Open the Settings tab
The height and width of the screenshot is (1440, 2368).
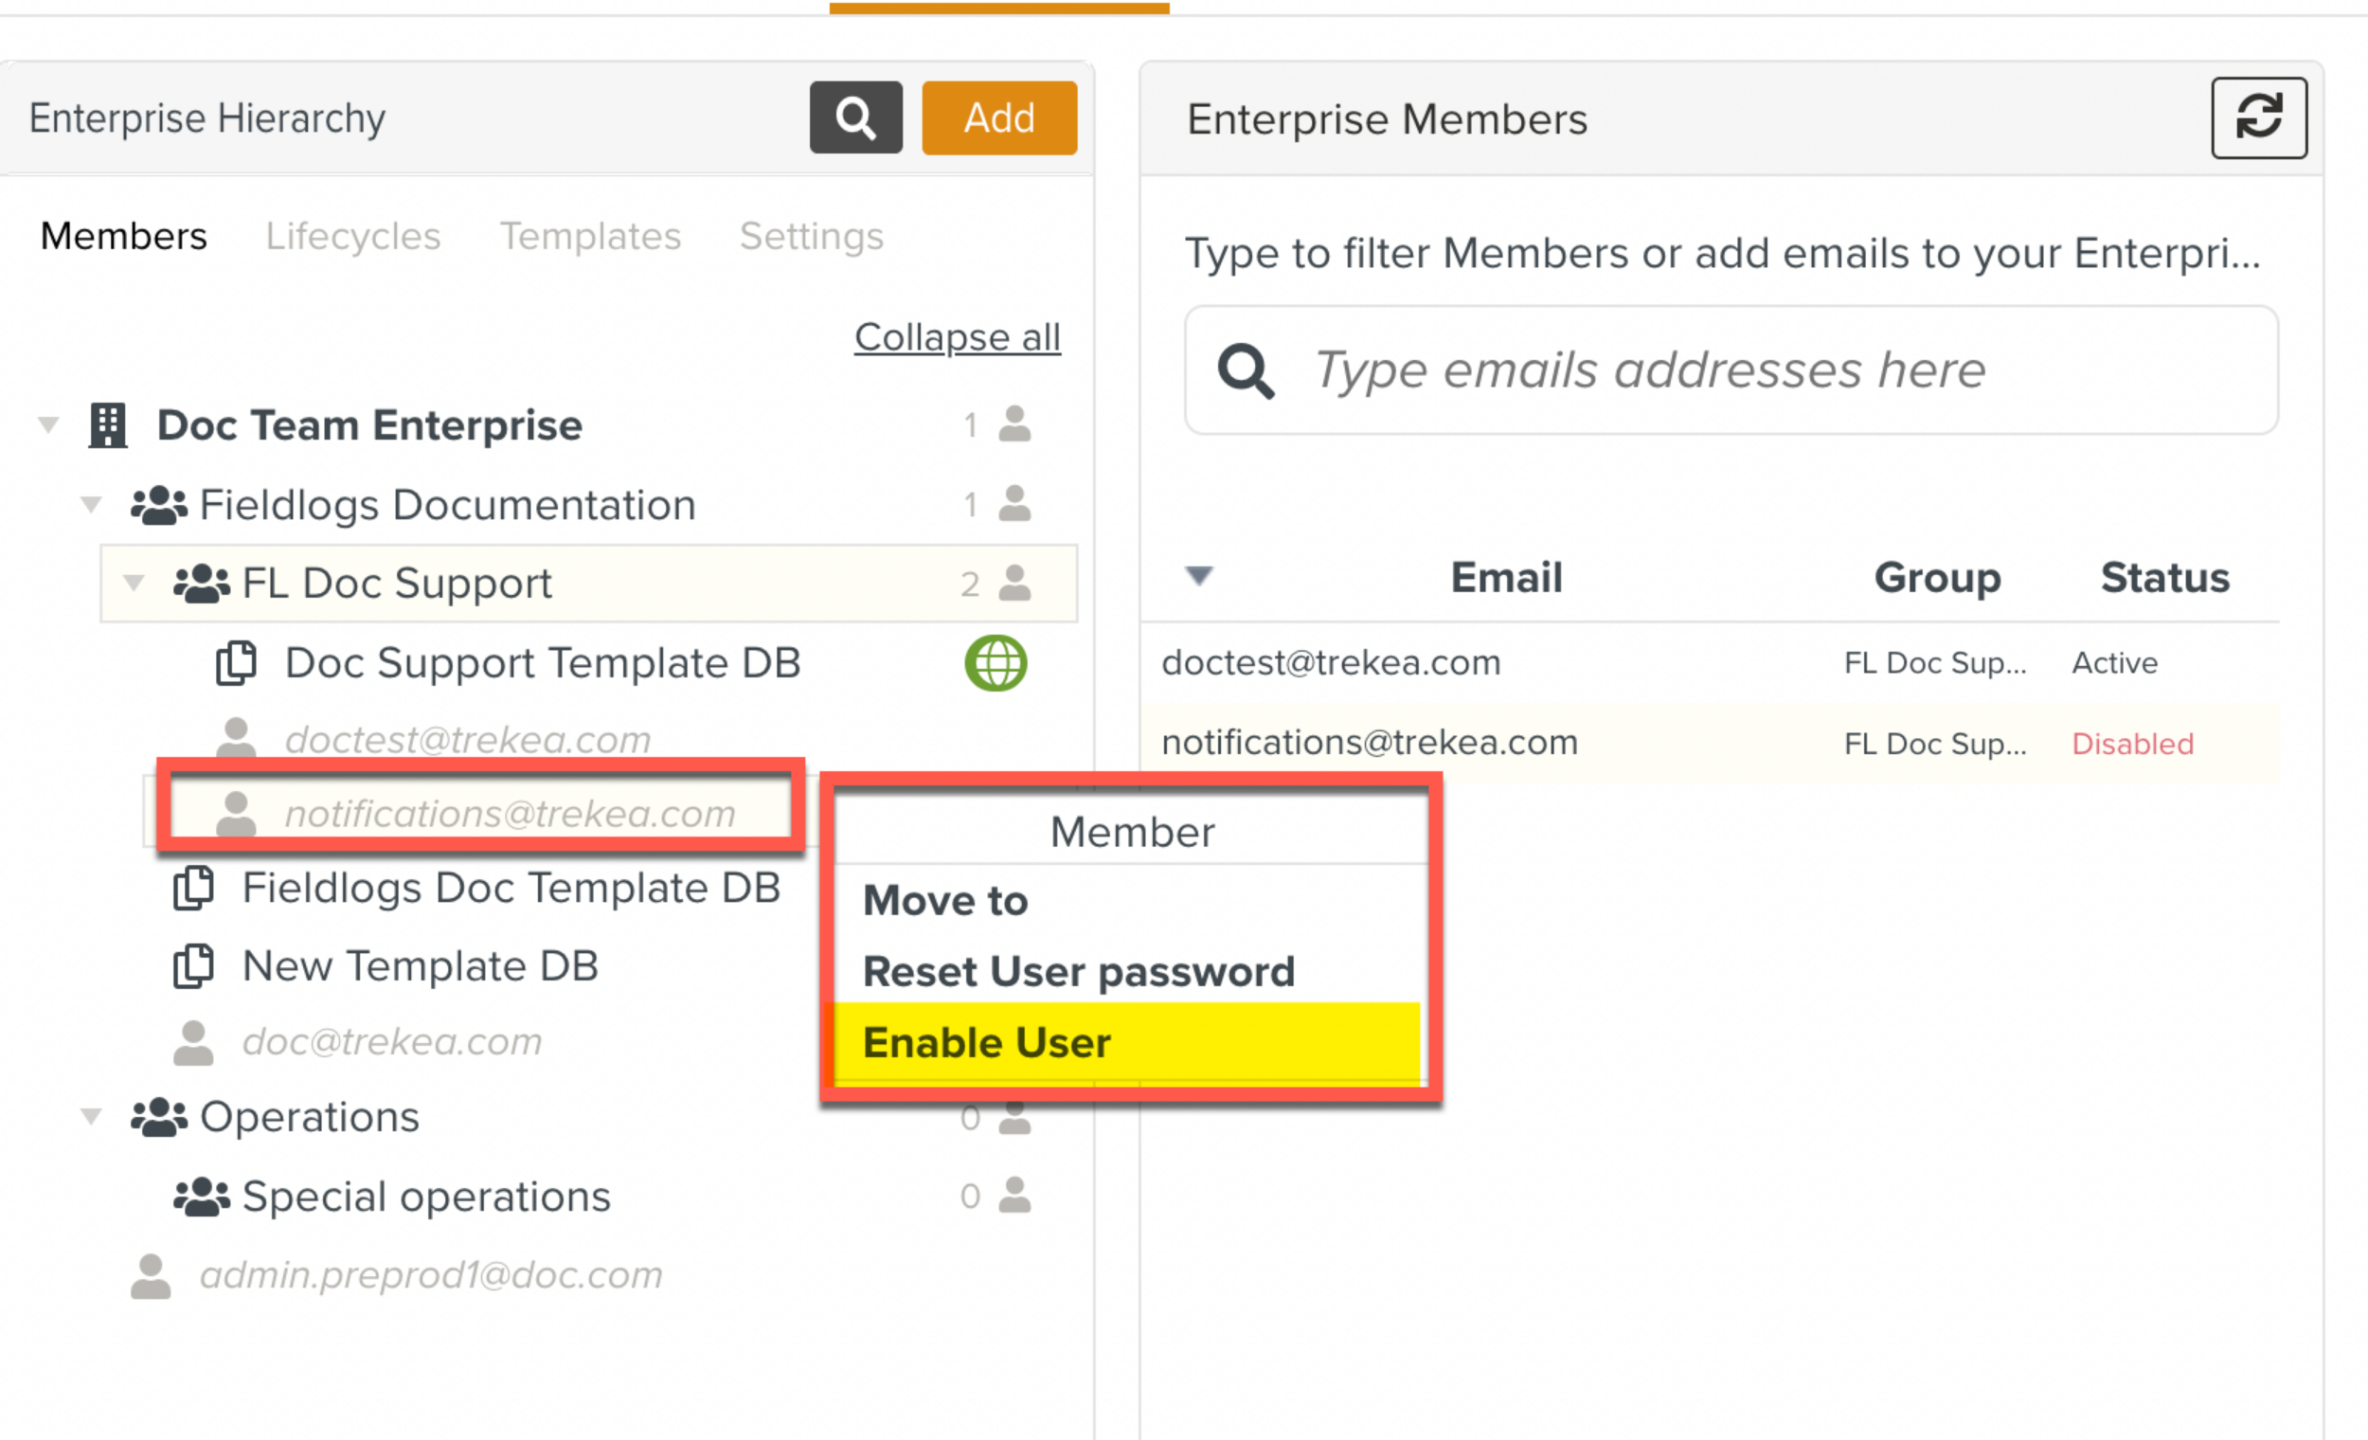click(x=811, y=237)
